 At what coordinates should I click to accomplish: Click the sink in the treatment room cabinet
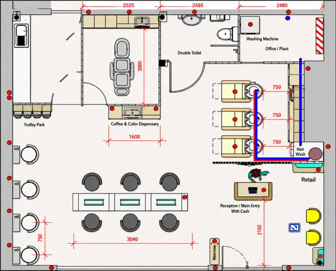(x=142, y=22)
